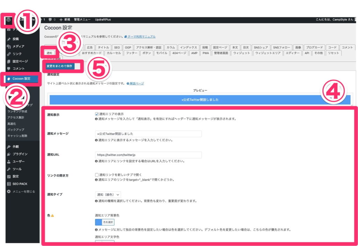The image size is (358, 246).
Task: Enable the 通知エリアの表示 checkbox
Action: coord(97,114)
